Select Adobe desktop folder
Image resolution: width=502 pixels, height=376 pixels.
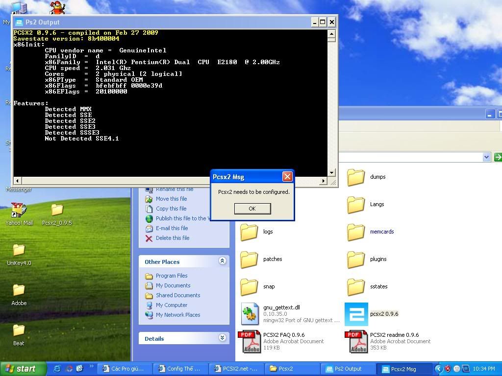coord(19,295)
